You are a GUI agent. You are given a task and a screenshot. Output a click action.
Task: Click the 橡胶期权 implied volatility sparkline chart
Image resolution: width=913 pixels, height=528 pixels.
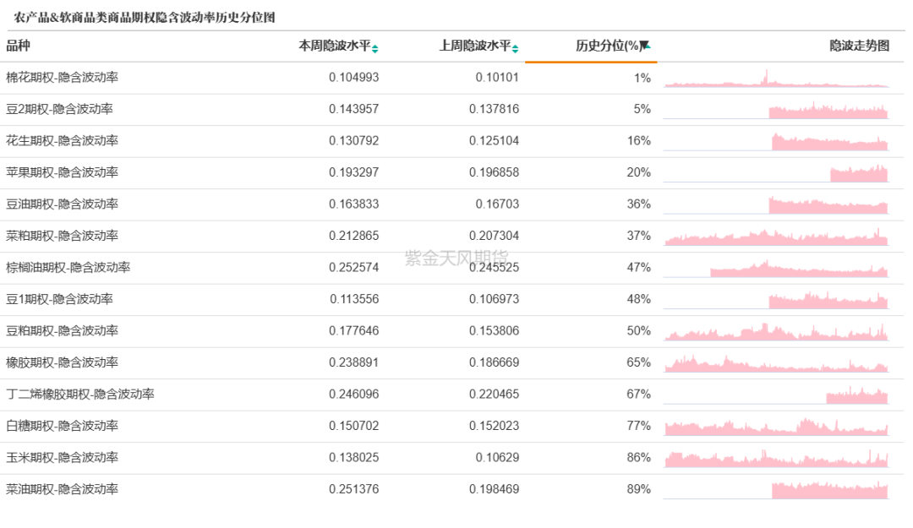point(778,362)
